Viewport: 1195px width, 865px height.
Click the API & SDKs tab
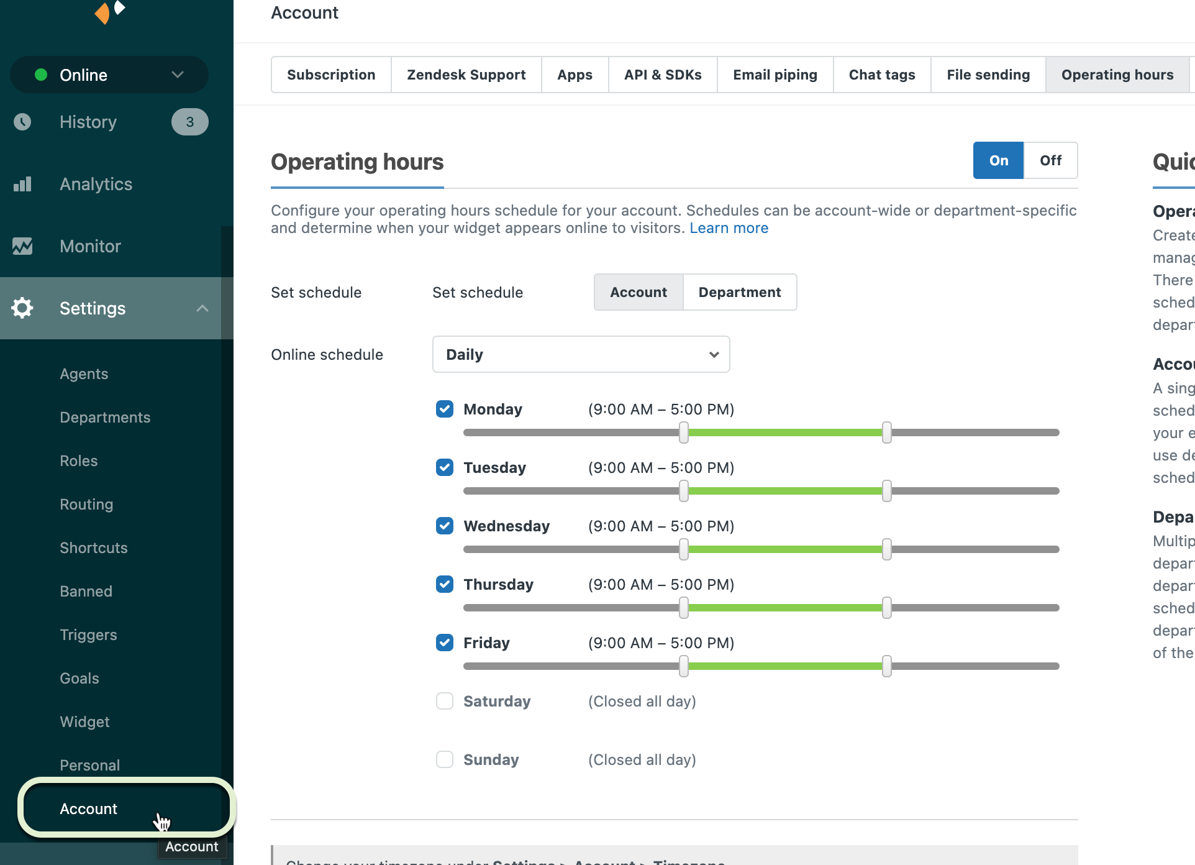pos(663,73)
